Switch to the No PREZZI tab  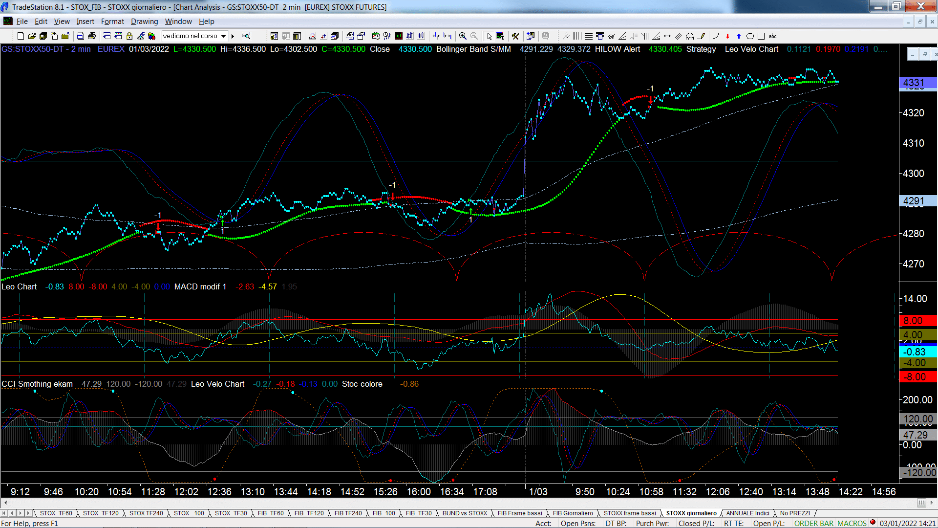(x=795, y=513)
